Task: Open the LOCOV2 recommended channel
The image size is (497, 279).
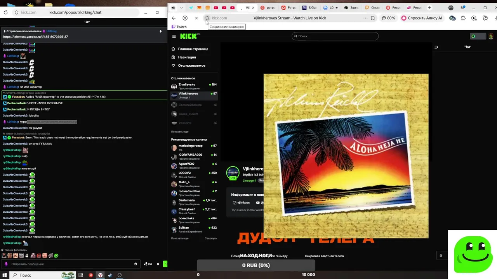Action: (194, 175)
